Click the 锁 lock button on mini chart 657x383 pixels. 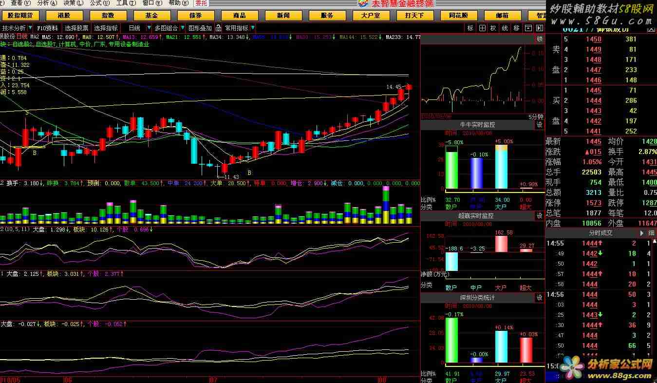click(x=540, y=38)
